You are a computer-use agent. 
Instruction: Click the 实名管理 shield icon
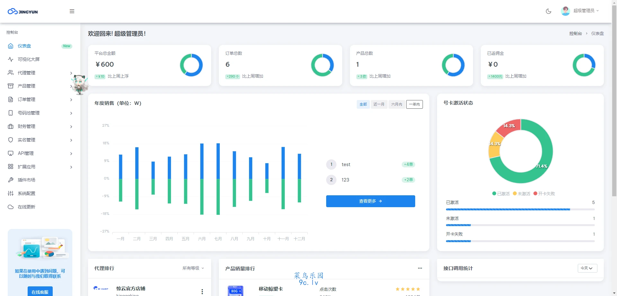(x=11, y=140)
